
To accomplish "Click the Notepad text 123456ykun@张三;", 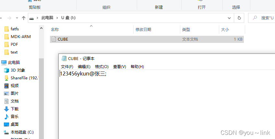I will click(x=83, y=74).
